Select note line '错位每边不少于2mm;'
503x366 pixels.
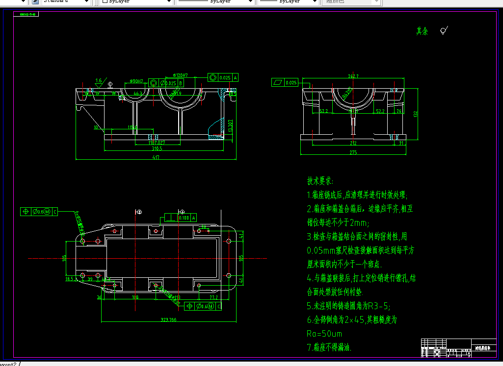338,222
